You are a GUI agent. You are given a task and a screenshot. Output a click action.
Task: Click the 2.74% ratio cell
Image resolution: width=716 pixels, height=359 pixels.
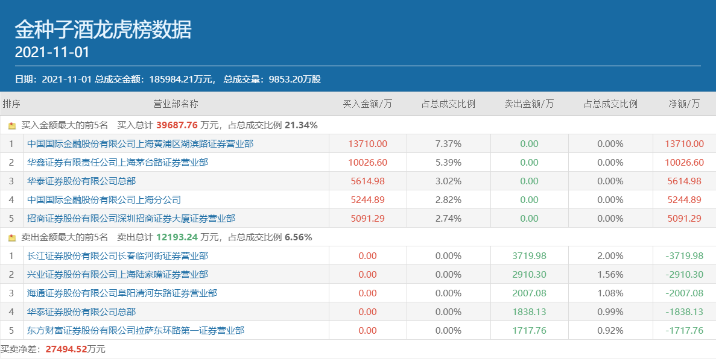pos(448,219)
